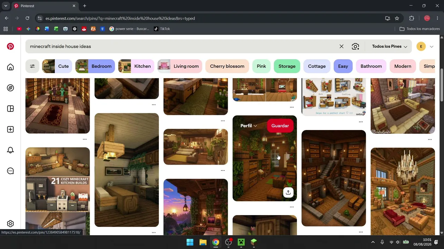Bookmark this page with the star icon
Viewport: 444px width, 249px height.
397,18
